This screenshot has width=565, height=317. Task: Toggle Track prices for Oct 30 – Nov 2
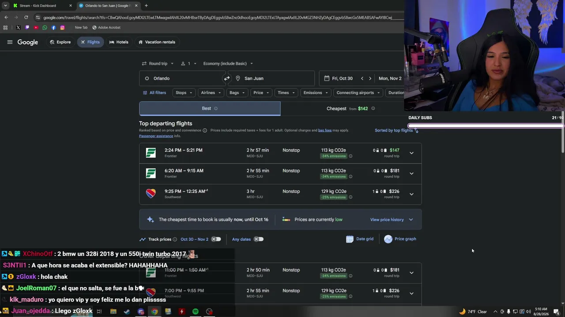[216, 240]
